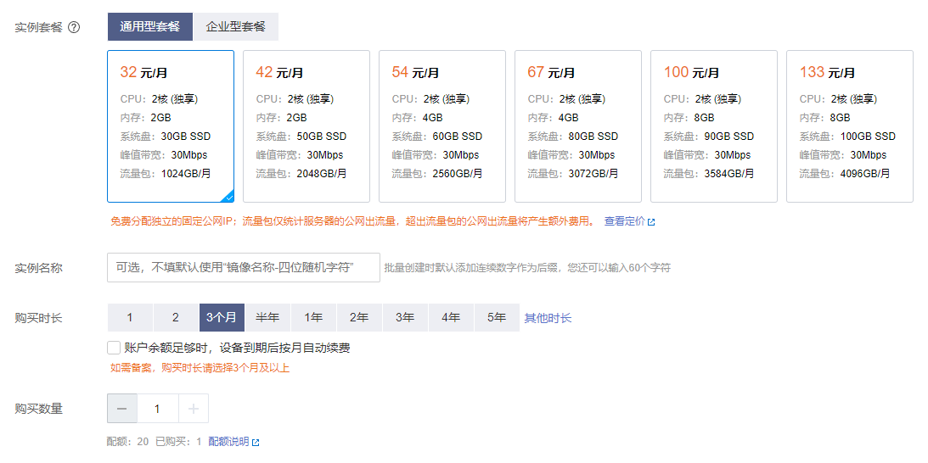Open the 配额说明 quota link
The height and width of the screenshot is (463, 928).
click(233, 442)
